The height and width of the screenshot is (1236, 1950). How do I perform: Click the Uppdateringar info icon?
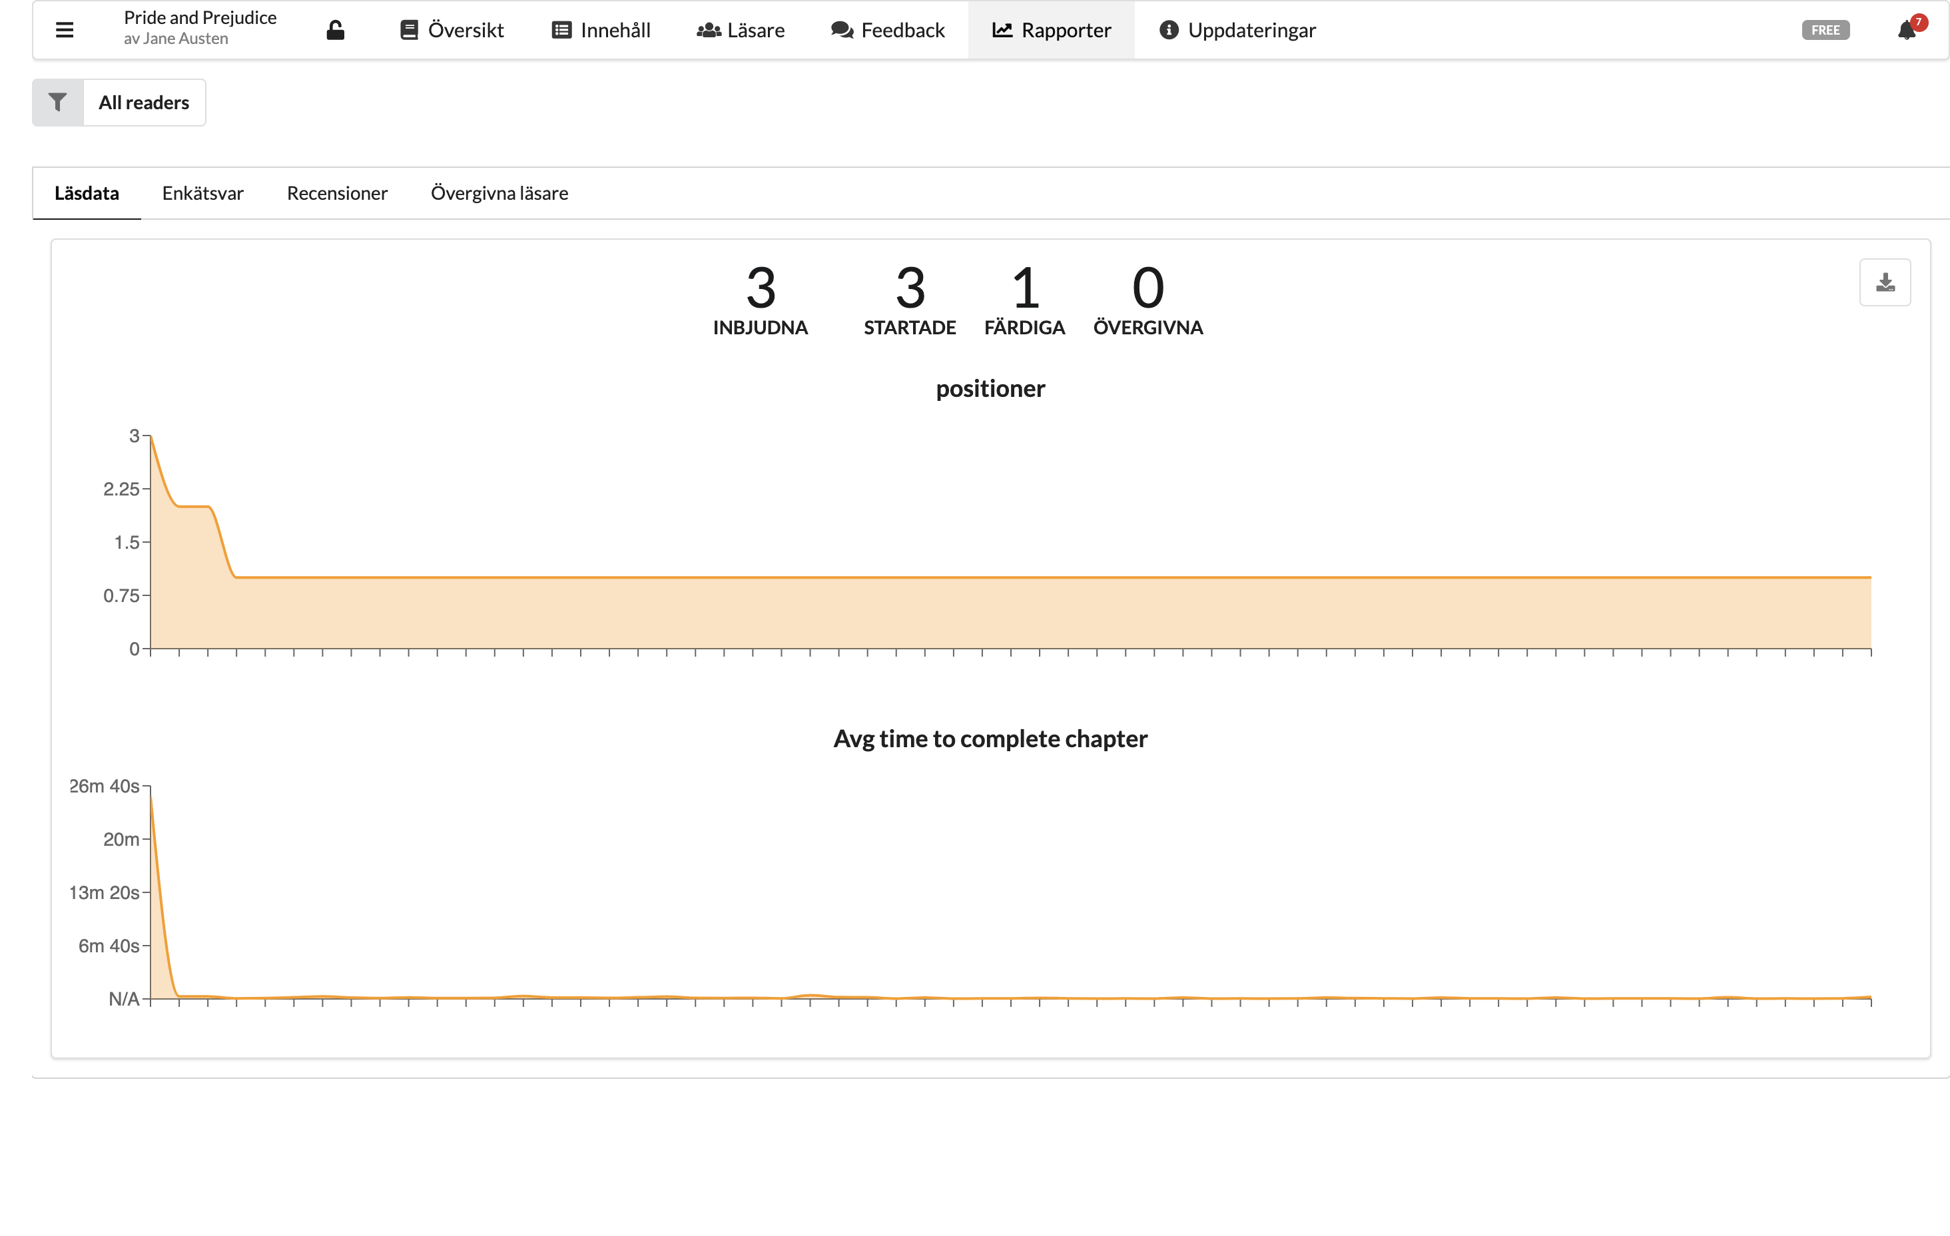coord(1169,30)
